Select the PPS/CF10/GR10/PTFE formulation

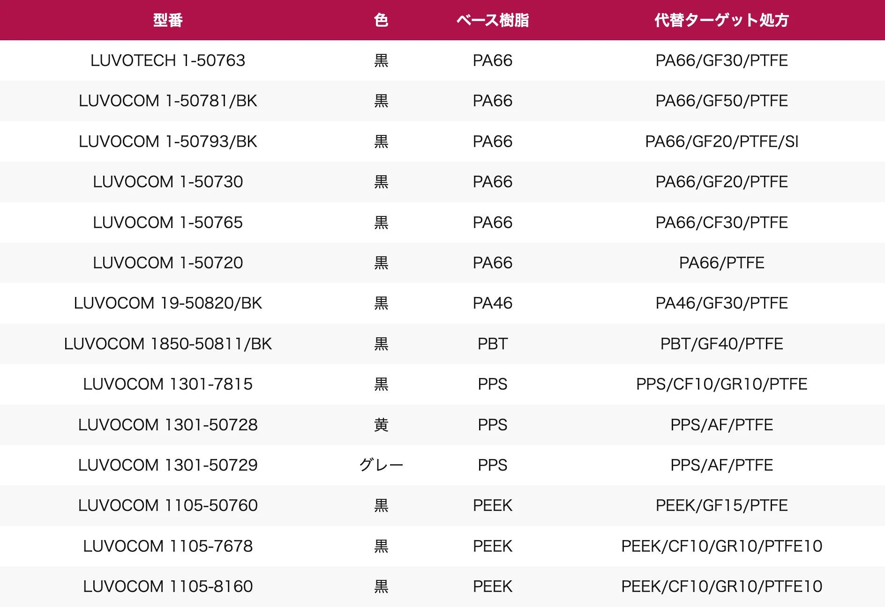[721, 384]
